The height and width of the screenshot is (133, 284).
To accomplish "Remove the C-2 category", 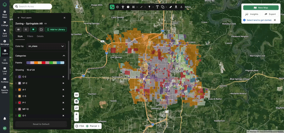I will [x=63, y=77].
